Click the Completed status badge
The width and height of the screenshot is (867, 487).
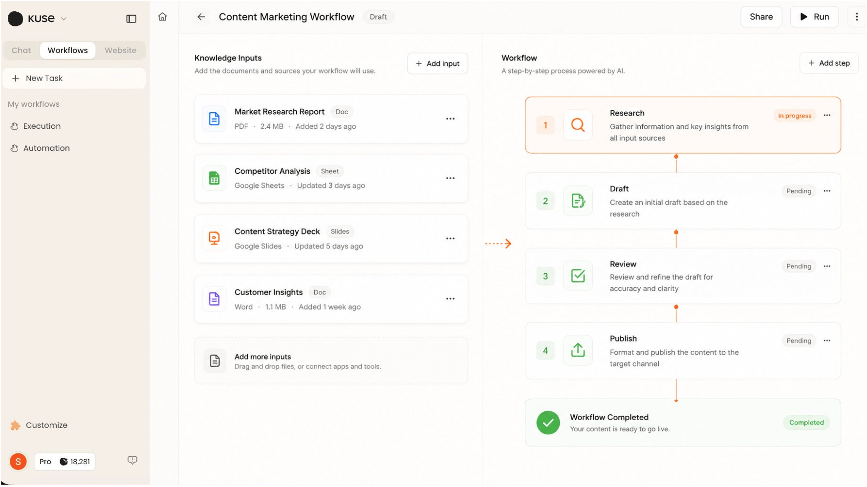pos(806,423)
